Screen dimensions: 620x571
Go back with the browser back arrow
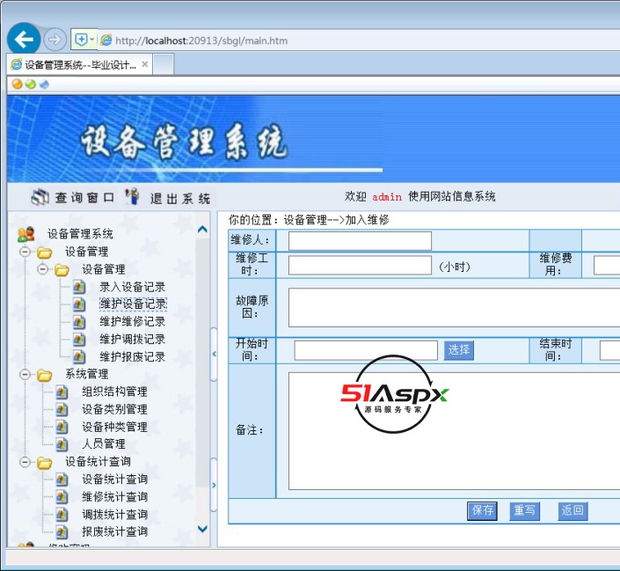tap(24, 39)
